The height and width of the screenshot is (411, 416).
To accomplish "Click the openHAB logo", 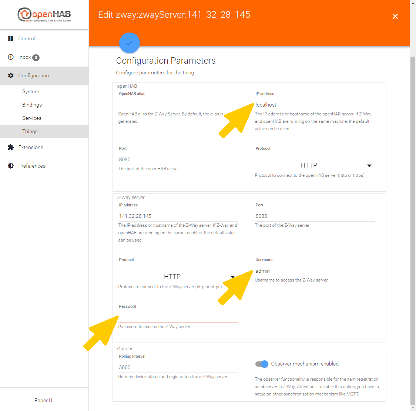I will click(x=44, y=15).
